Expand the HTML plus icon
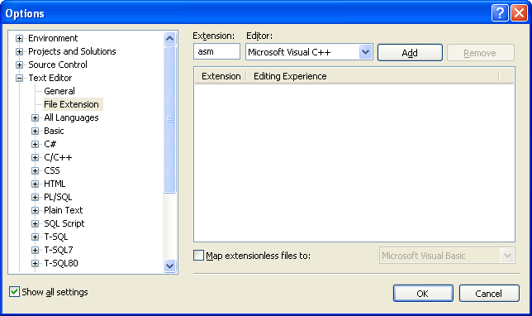The image size is (532, 316). (x=35, y=184)
